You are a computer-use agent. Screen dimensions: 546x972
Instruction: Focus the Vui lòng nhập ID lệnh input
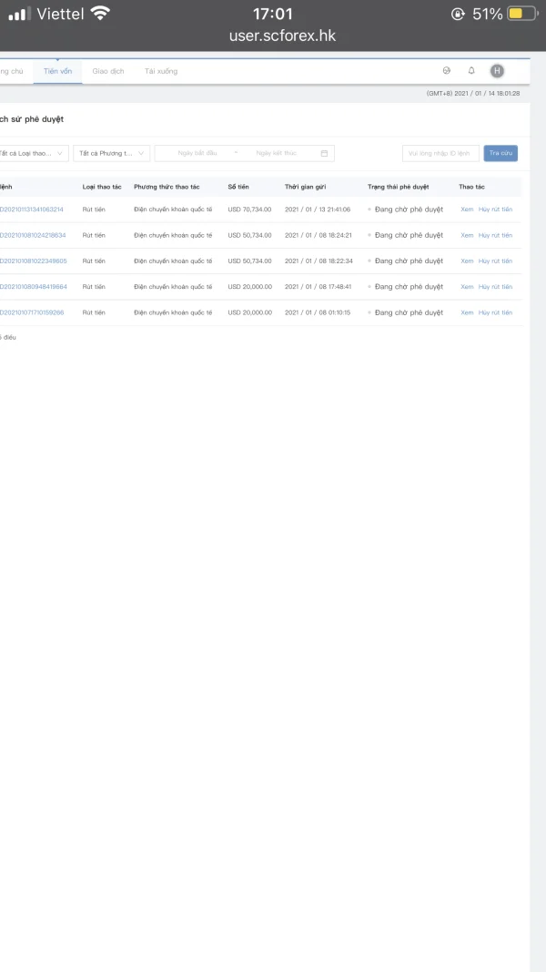click(x=440, y=153)
